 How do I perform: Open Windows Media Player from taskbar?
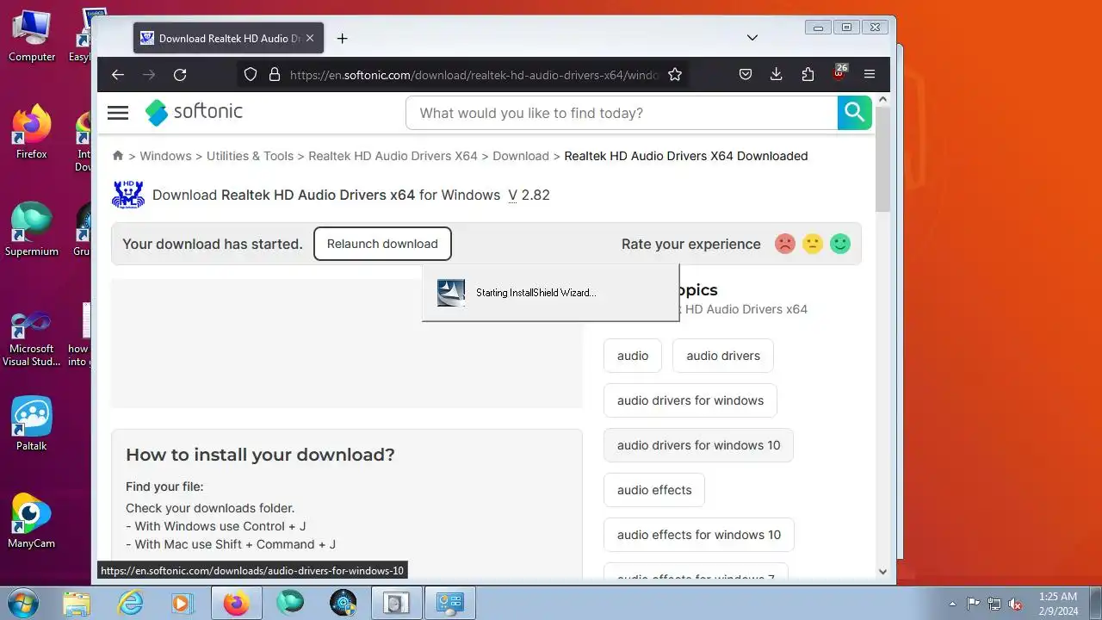tap(182, 603)
